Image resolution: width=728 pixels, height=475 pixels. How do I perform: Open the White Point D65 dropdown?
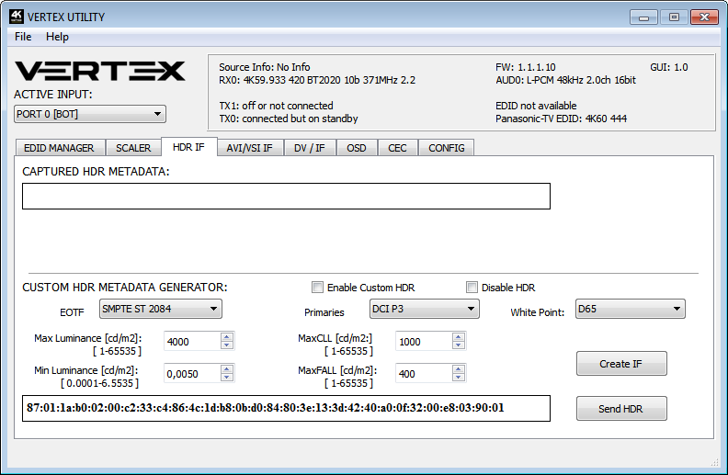coord(630,309)
